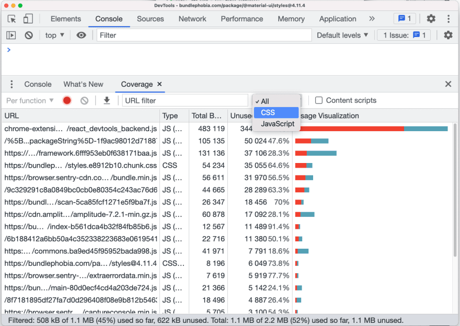460x326 pixels.
Task: Open the DevTools three-dot customize menu
Action: click(x=448, y=19)
